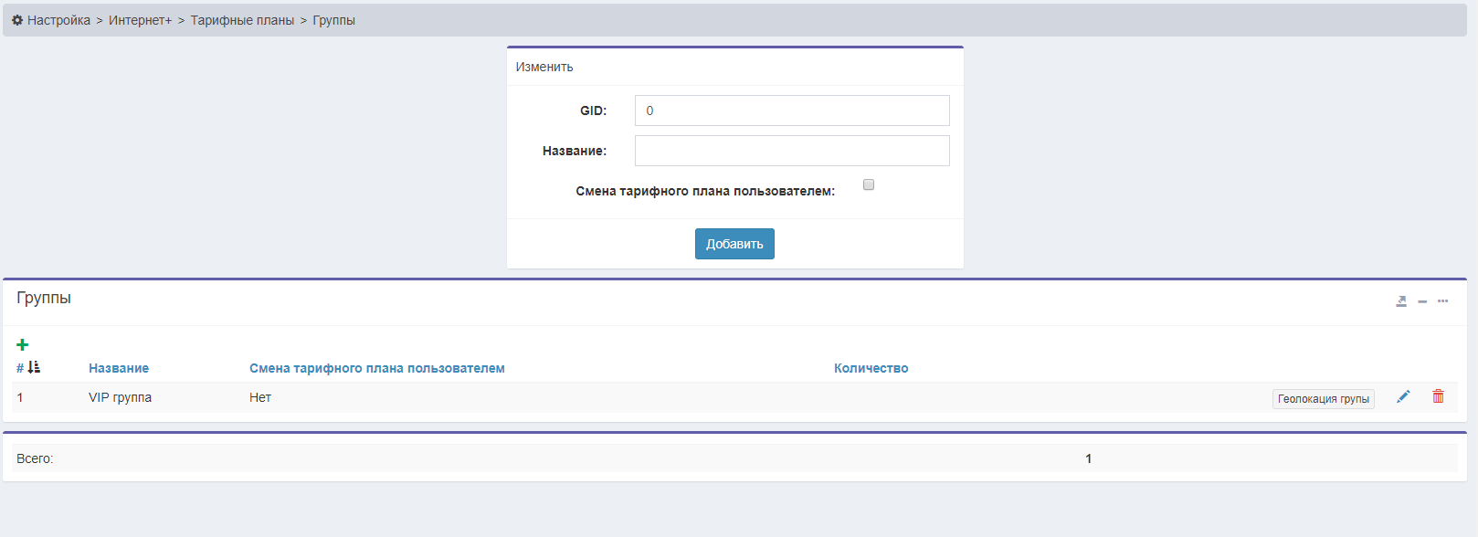This screenshot has height=537, width=1478.
Task: Click the export icon in Группы panel header
Action: pyautogui.click(x=1401, y=301)
